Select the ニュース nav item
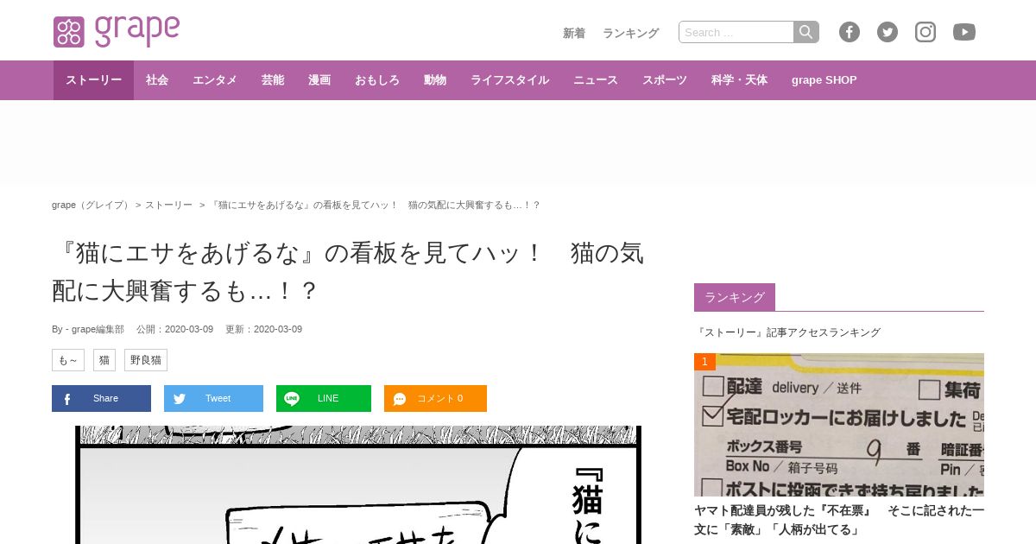This screenshot has height=544, width=1036. tap(596, 80)
